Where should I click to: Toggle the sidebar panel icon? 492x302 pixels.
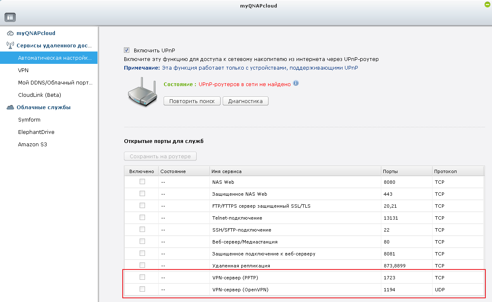click(x=10, y=18)
